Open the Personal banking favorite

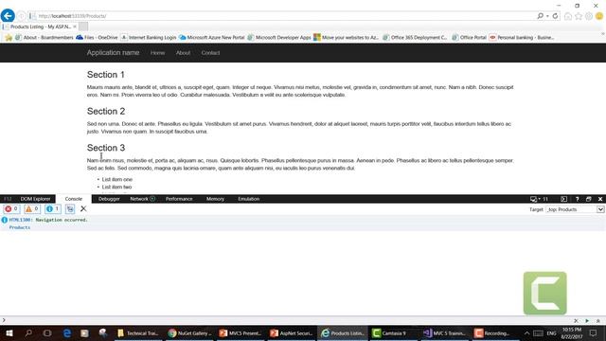pos(522,38)
